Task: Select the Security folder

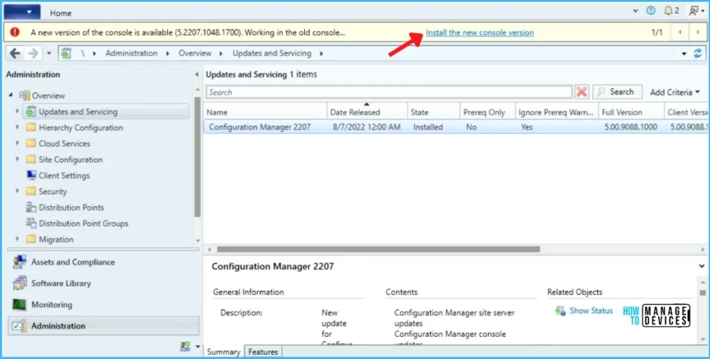Action: click(x=53, y=191)
